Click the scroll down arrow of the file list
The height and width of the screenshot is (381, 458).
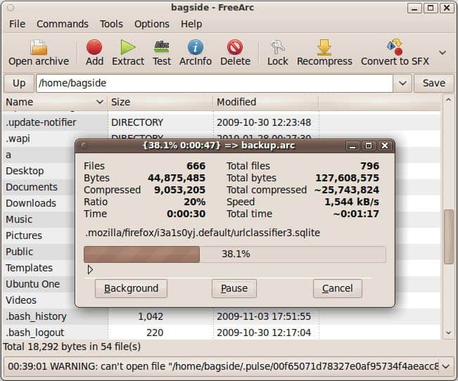click(x=448, y=333)
